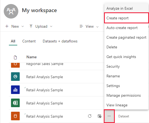Click the New button label

15,26
